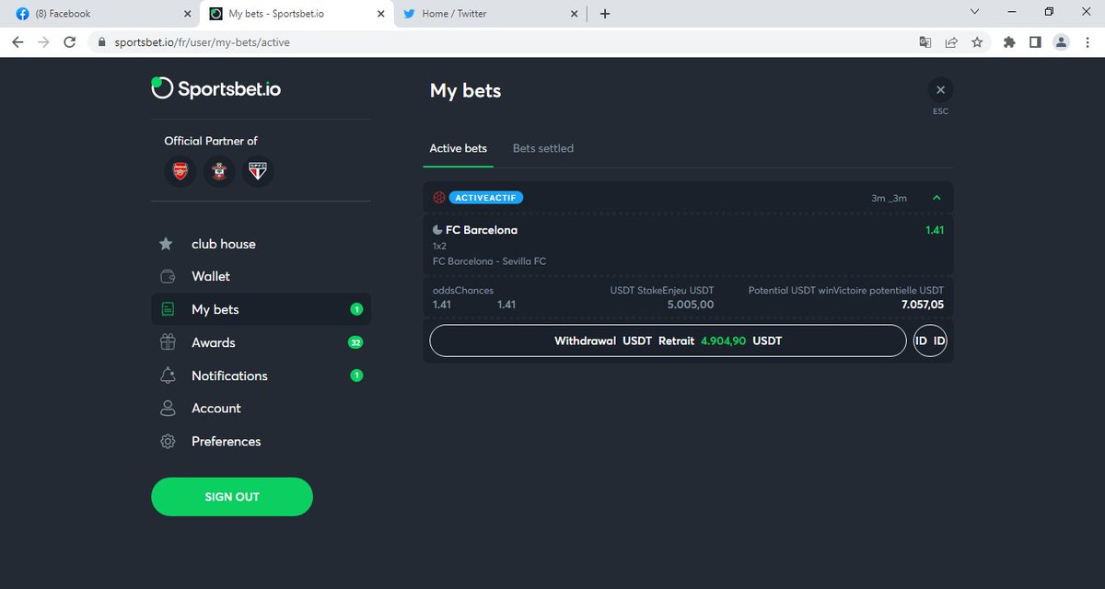Collapse the active bet card chevron

tap(936, 197)
